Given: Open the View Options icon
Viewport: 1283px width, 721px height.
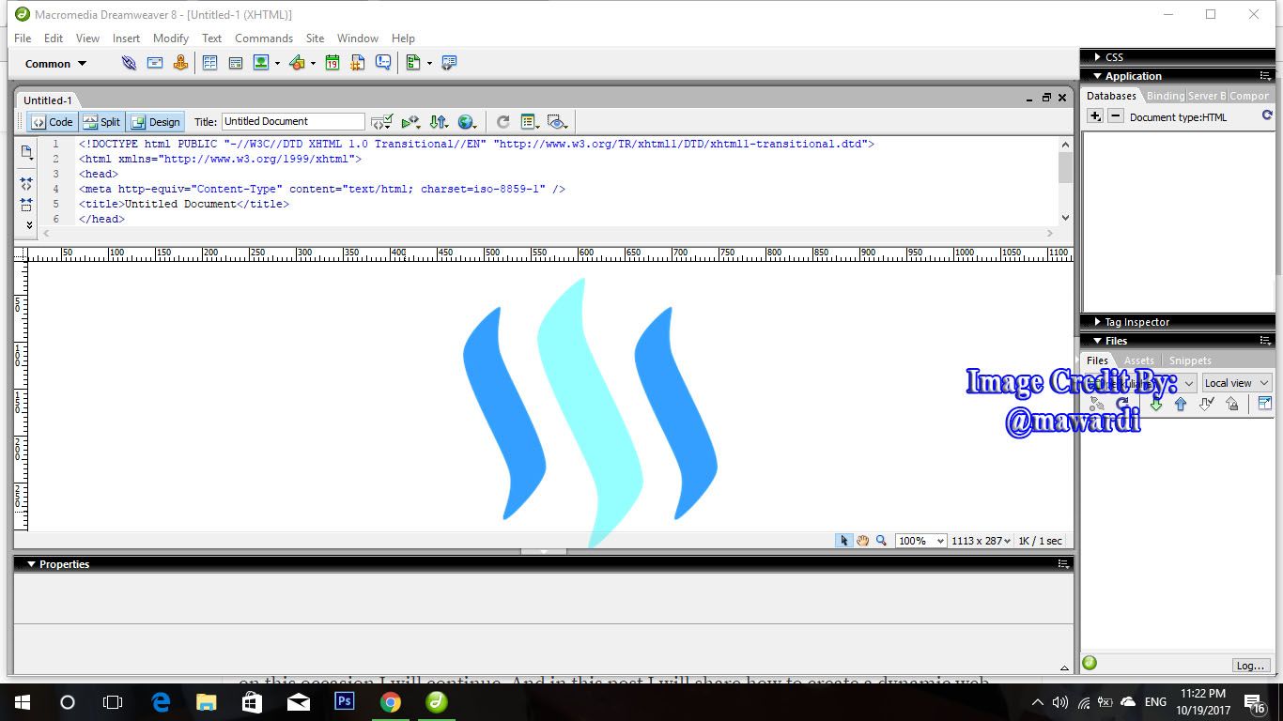Looking at the screenshot, I should [530, 122].
